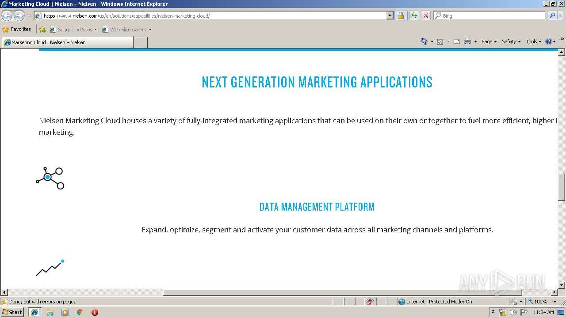566x318 pixels.
Task: Click the system clock 11:04 AM
Action: pyautogui.click(x=543, y=312)
